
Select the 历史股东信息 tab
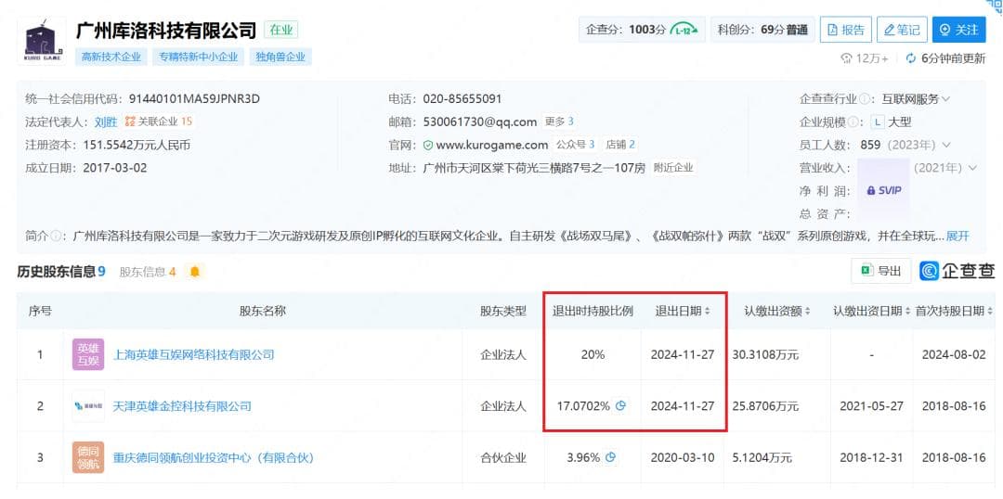point(60,272)
